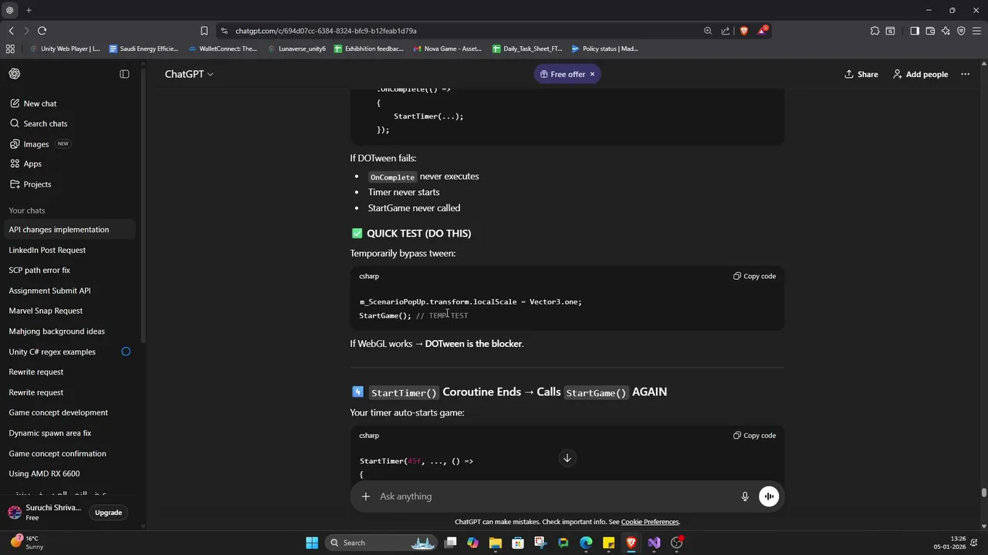The width and height of the screenshot is (988, 555).
Task: Open browser hamburger main menu
Action: 977,31
